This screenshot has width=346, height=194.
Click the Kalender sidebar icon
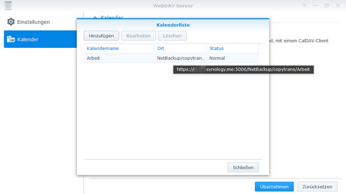(x=11, y=39)
